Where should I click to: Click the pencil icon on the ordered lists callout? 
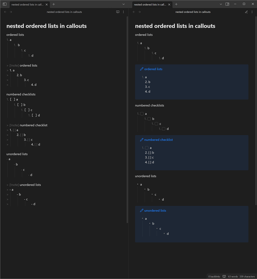(142, 69)
